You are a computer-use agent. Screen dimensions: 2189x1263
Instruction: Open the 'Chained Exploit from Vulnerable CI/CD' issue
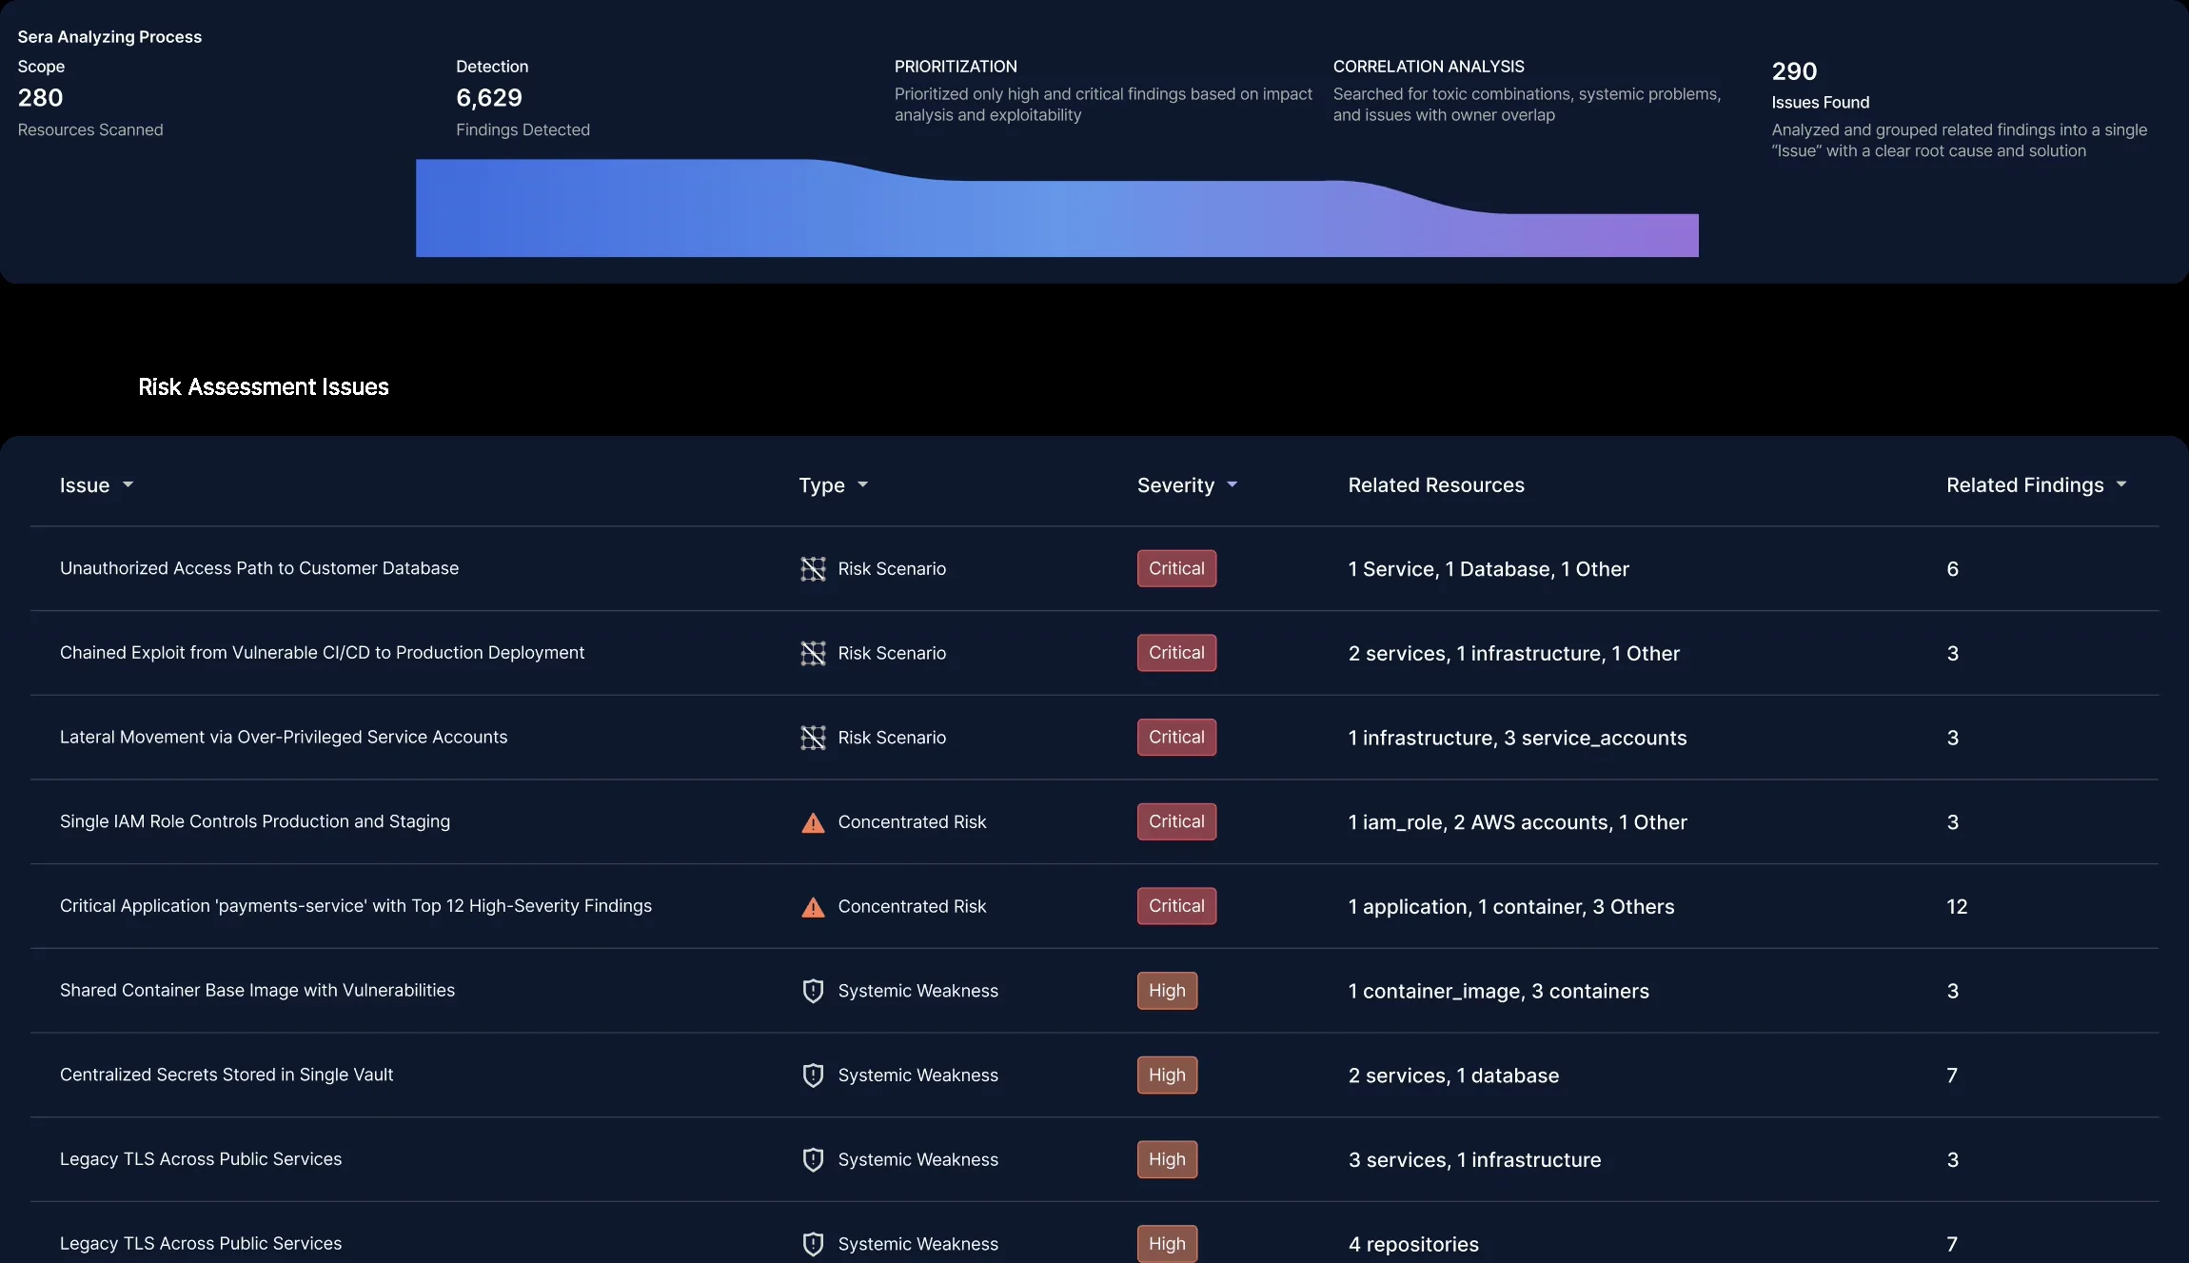tap(322, 653)
